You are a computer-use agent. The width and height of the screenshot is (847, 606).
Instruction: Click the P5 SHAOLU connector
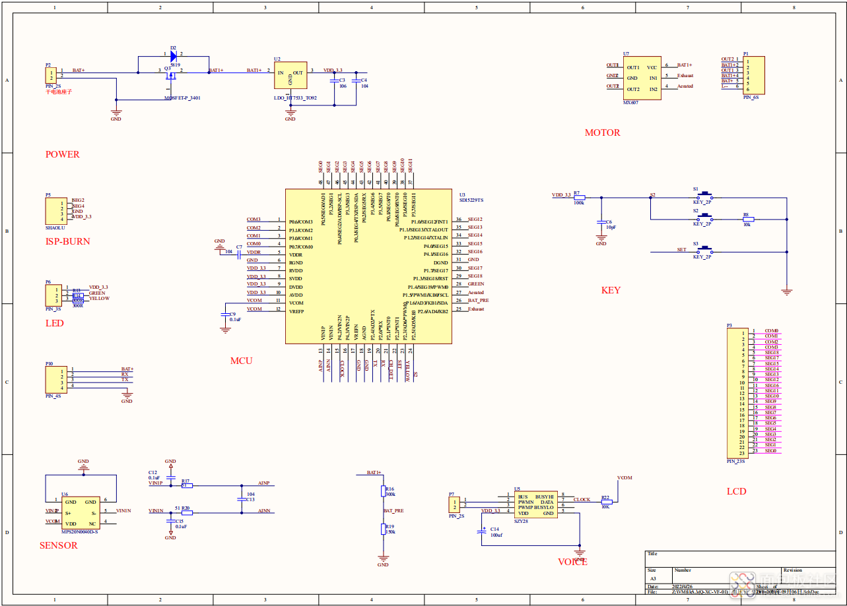pos(56,211)
